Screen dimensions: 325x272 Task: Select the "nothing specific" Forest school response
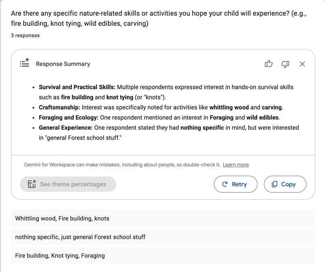80,237
